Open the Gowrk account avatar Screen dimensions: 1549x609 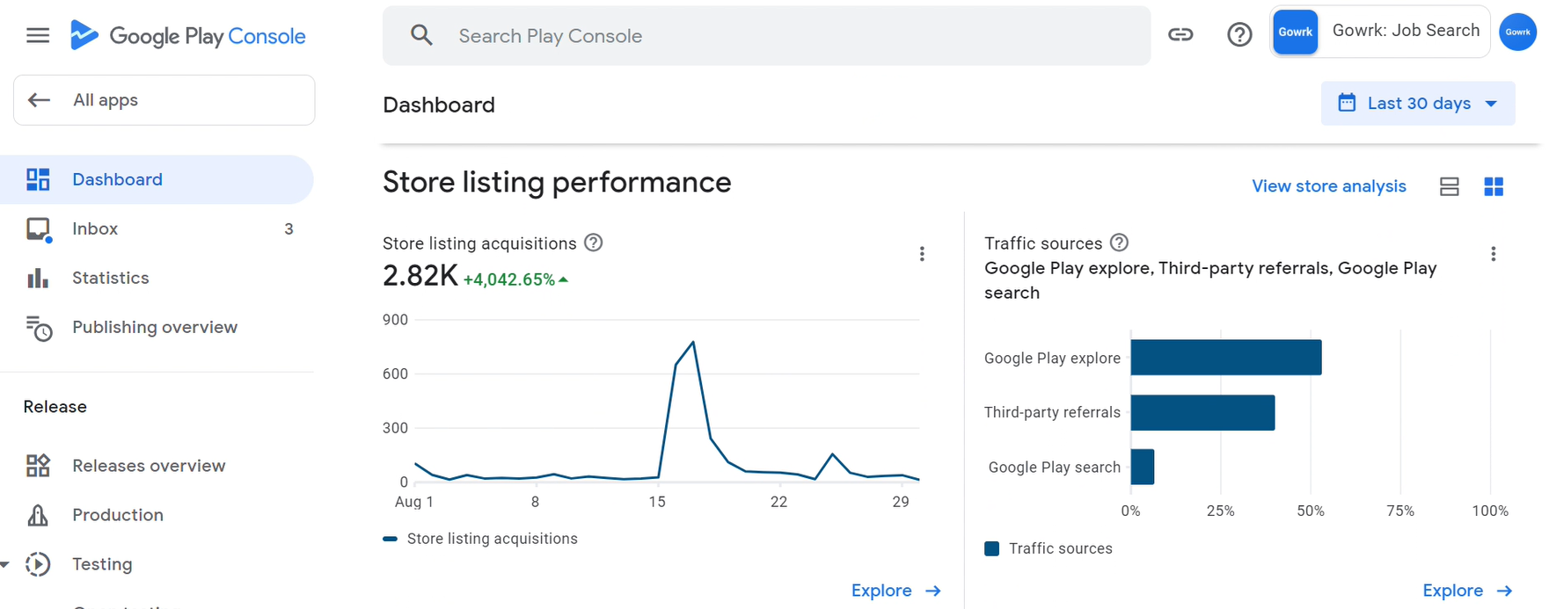point(1517,32)
